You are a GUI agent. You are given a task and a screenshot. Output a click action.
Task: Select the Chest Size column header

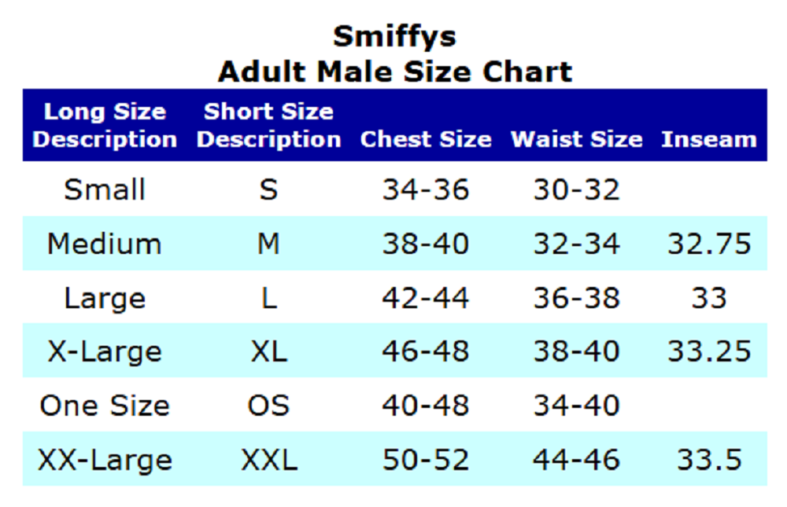click(x=426, y=139)
